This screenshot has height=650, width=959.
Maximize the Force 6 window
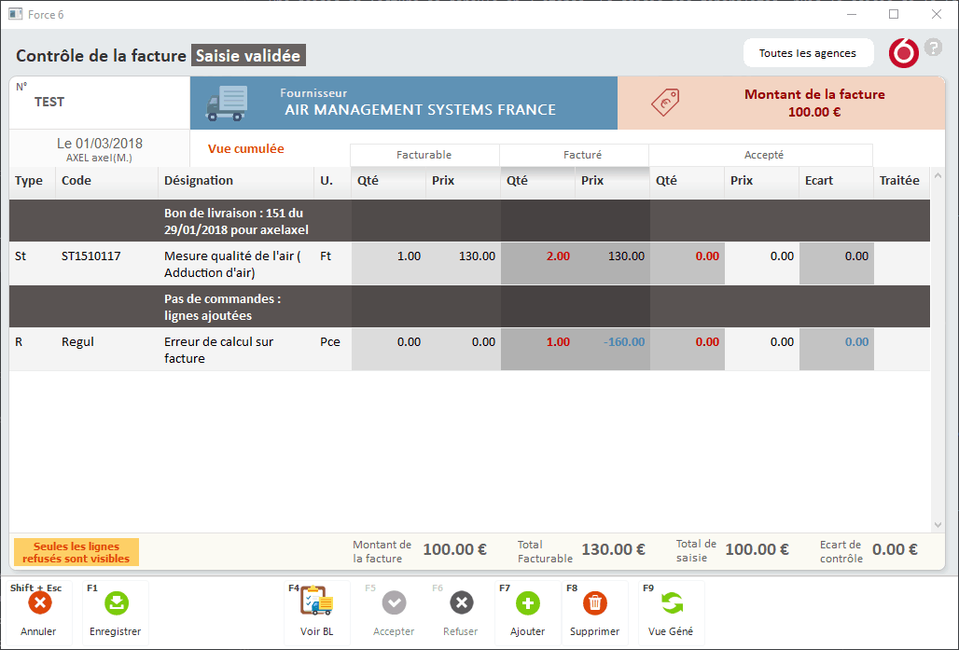click(x=894, y=14)
